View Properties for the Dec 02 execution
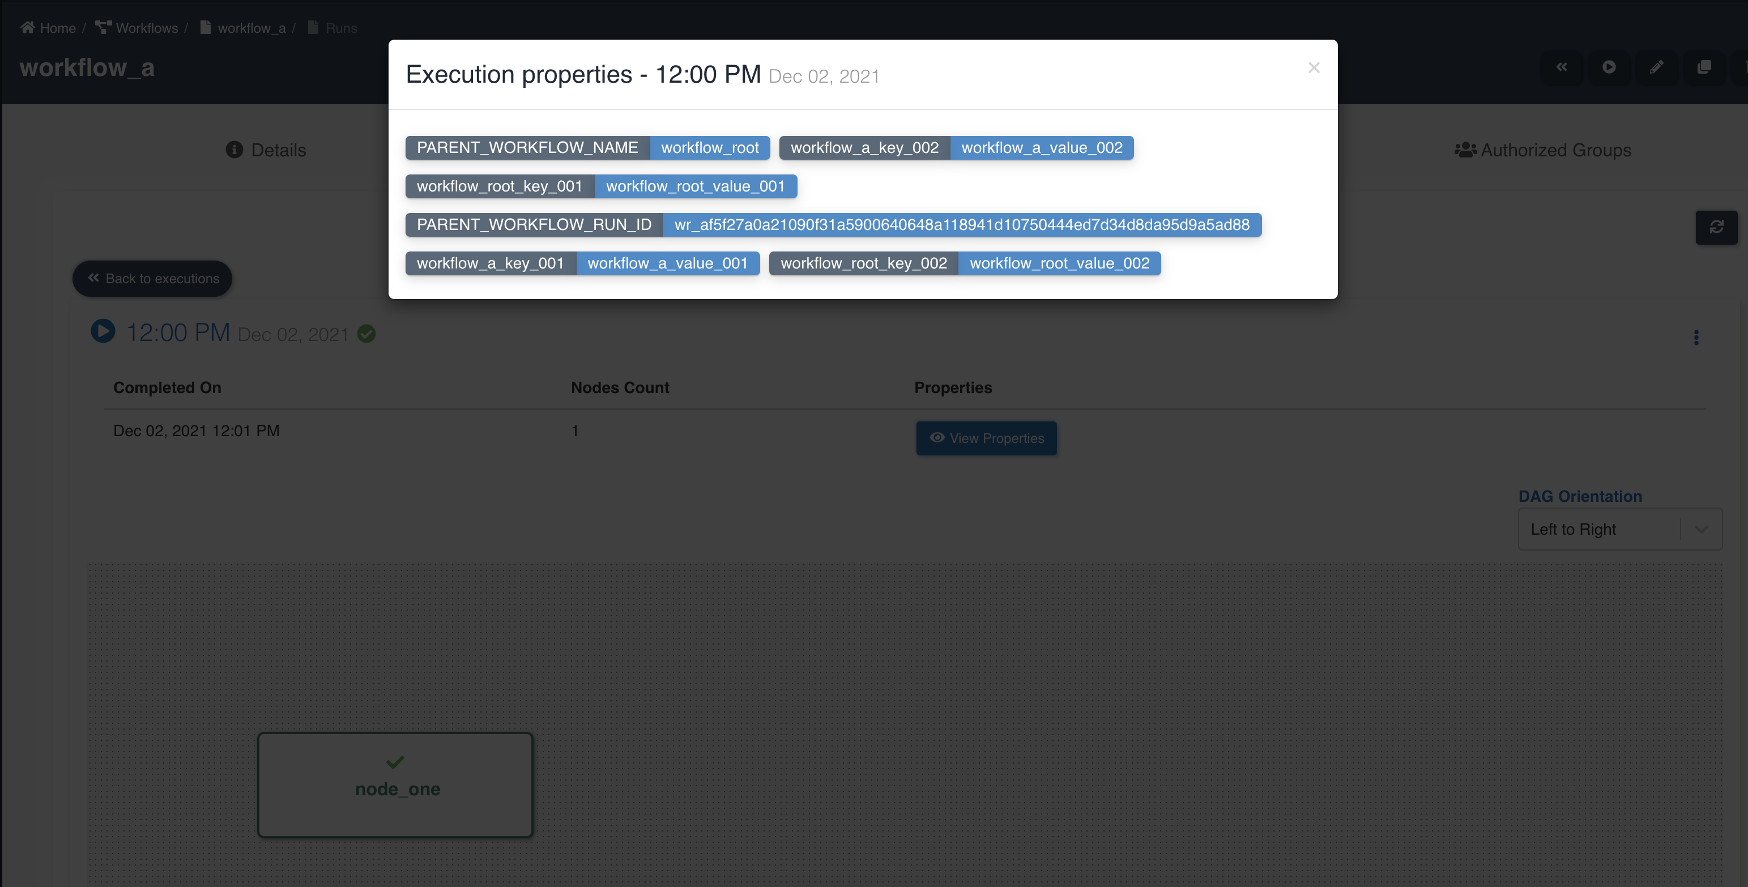Viewport: 1748px width, 887px height. (x=986, y=438)
